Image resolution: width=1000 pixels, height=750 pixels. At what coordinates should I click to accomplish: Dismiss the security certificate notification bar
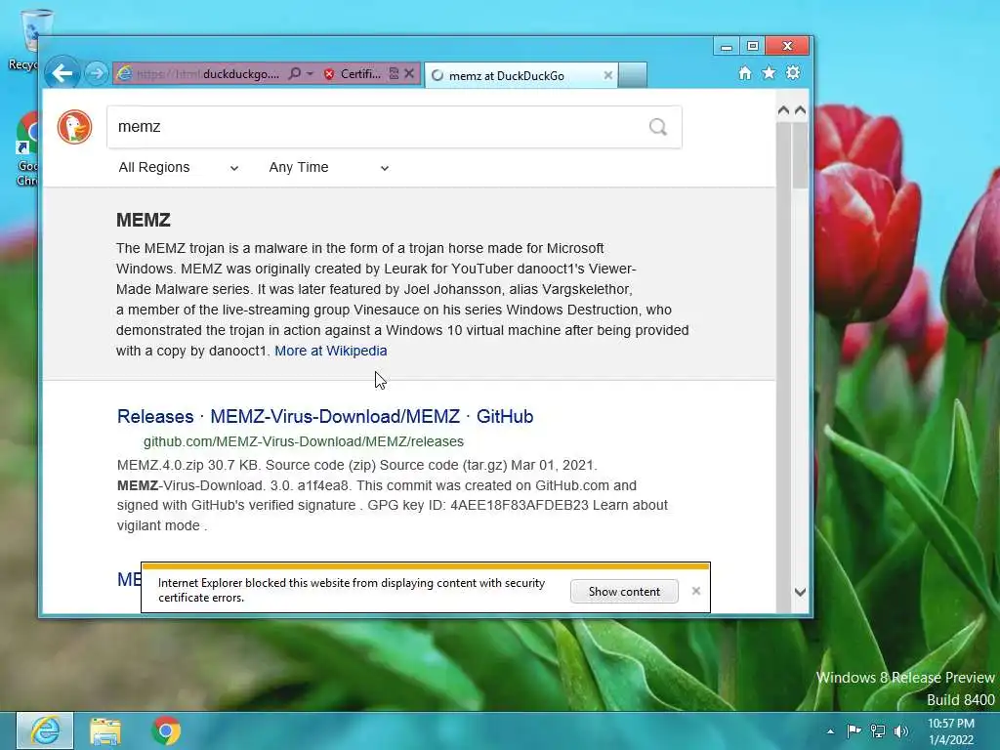pos(695,591)
